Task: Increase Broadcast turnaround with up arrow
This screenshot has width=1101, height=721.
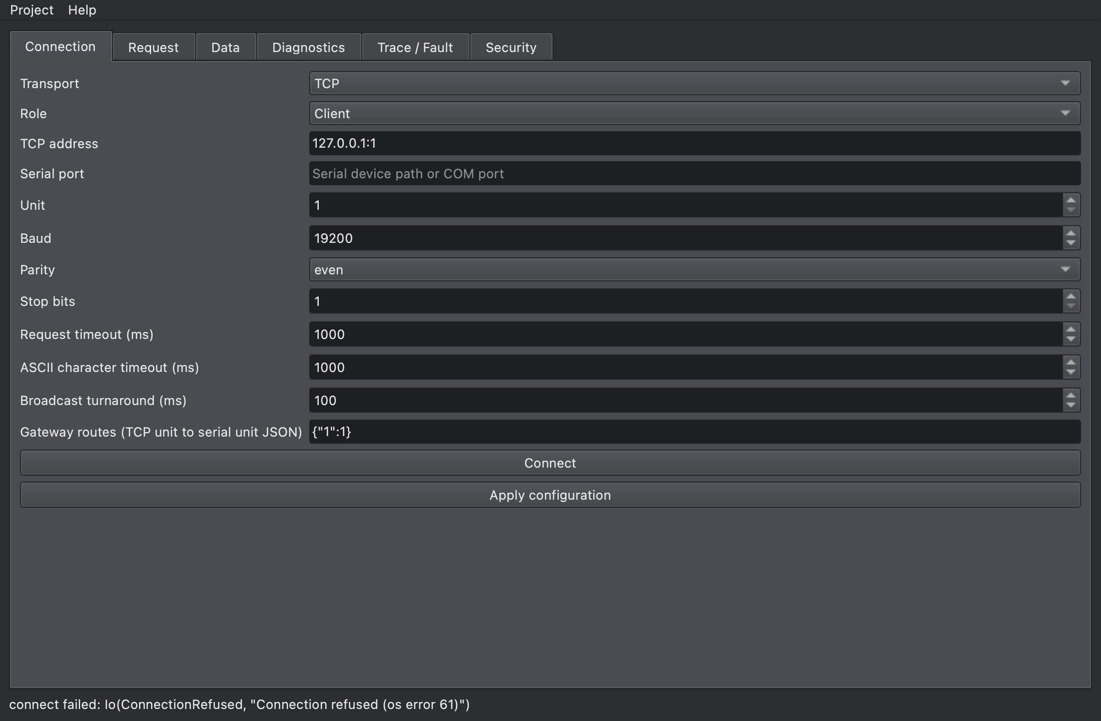Action: pos(1071,395)
